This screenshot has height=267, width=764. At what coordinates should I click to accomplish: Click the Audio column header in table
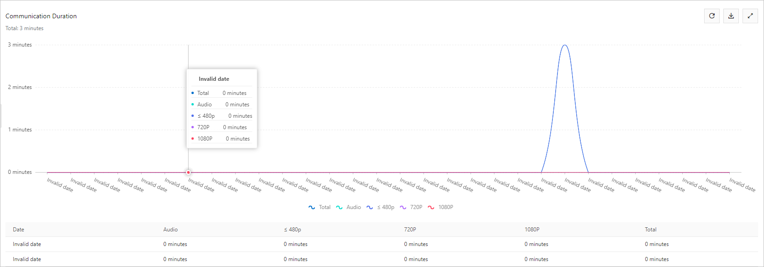(170, 230)
